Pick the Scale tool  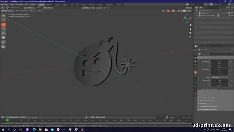3,33
